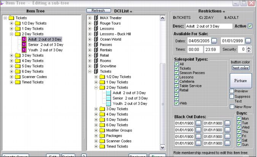Click the IMAX Theater department icon
The height and width of the screenshot is (157, 257).
(96, 18)
